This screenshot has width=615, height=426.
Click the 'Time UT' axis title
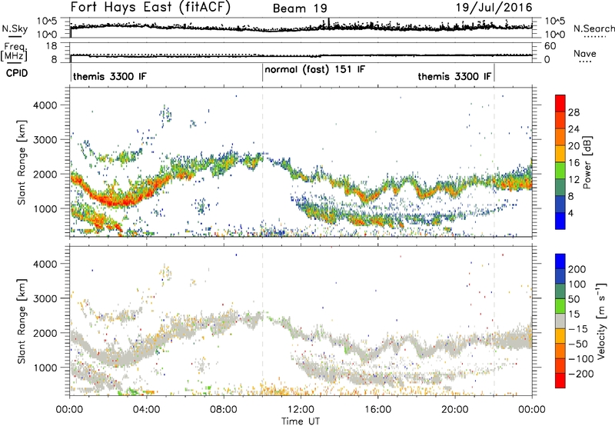click(301, 421)
